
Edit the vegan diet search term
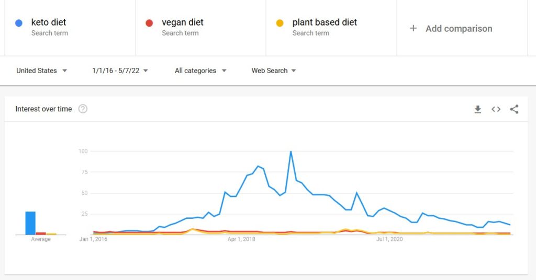(x=183, y=22)
